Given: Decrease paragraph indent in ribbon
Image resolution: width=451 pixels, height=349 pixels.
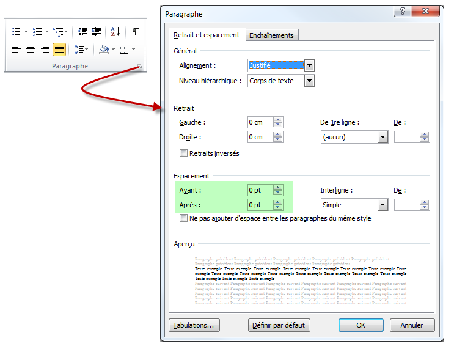Looking at the screenshot, I should pyautogui.click(x=83, y=31).
